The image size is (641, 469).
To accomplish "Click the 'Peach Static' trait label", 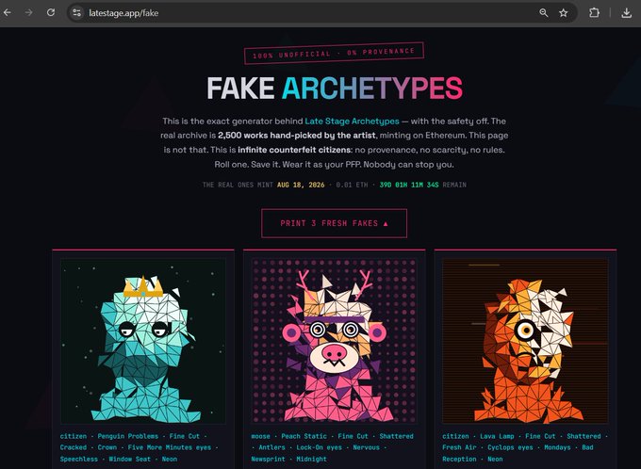I will [304, 436].
